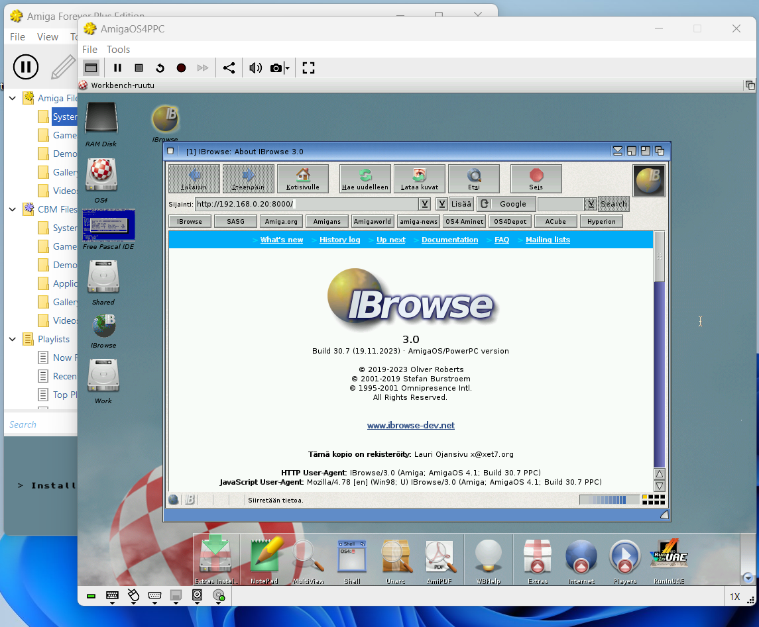Viewport: 759px width, 627px height.
Task: Collapse the Playlists tree node
Action: pos(13,340)
